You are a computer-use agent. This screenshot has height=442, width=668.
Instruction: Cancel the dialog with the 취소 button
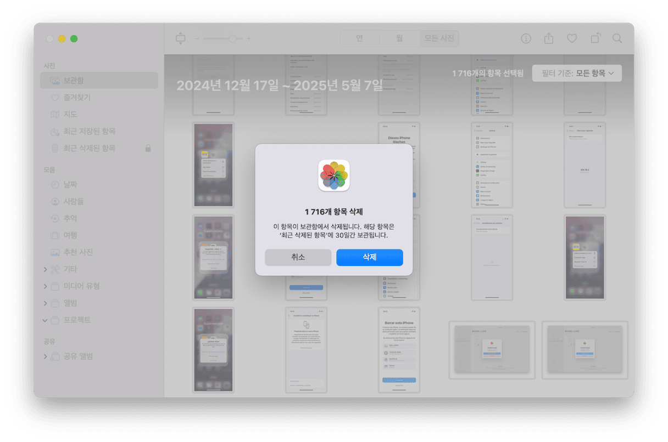coord(298,257)
